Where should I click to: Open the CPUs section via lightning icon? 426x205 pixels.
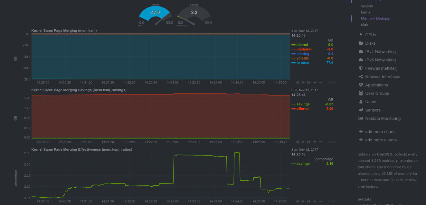click(x=361, y=35)
